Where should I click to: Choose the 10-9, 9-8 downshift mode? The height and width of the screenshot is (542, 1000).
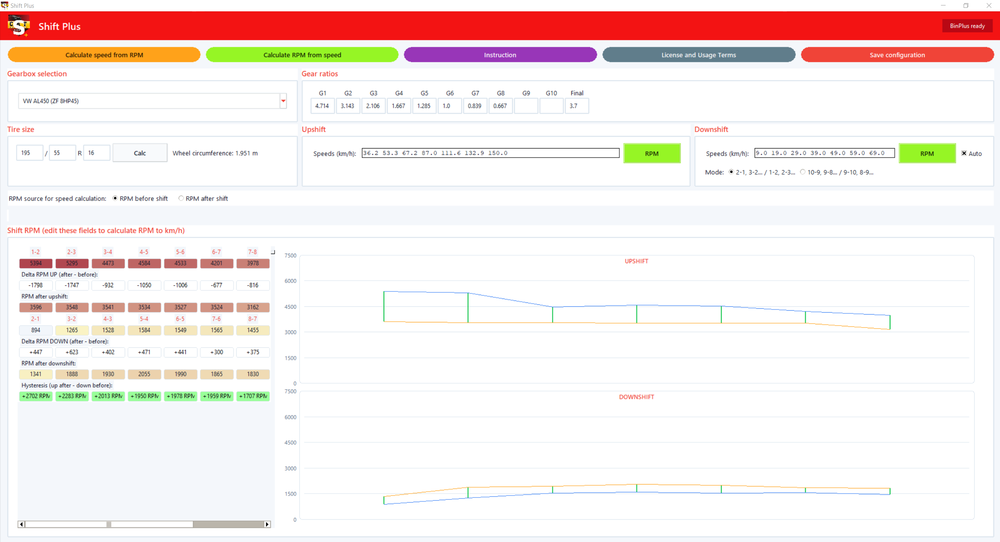[803, 172]
